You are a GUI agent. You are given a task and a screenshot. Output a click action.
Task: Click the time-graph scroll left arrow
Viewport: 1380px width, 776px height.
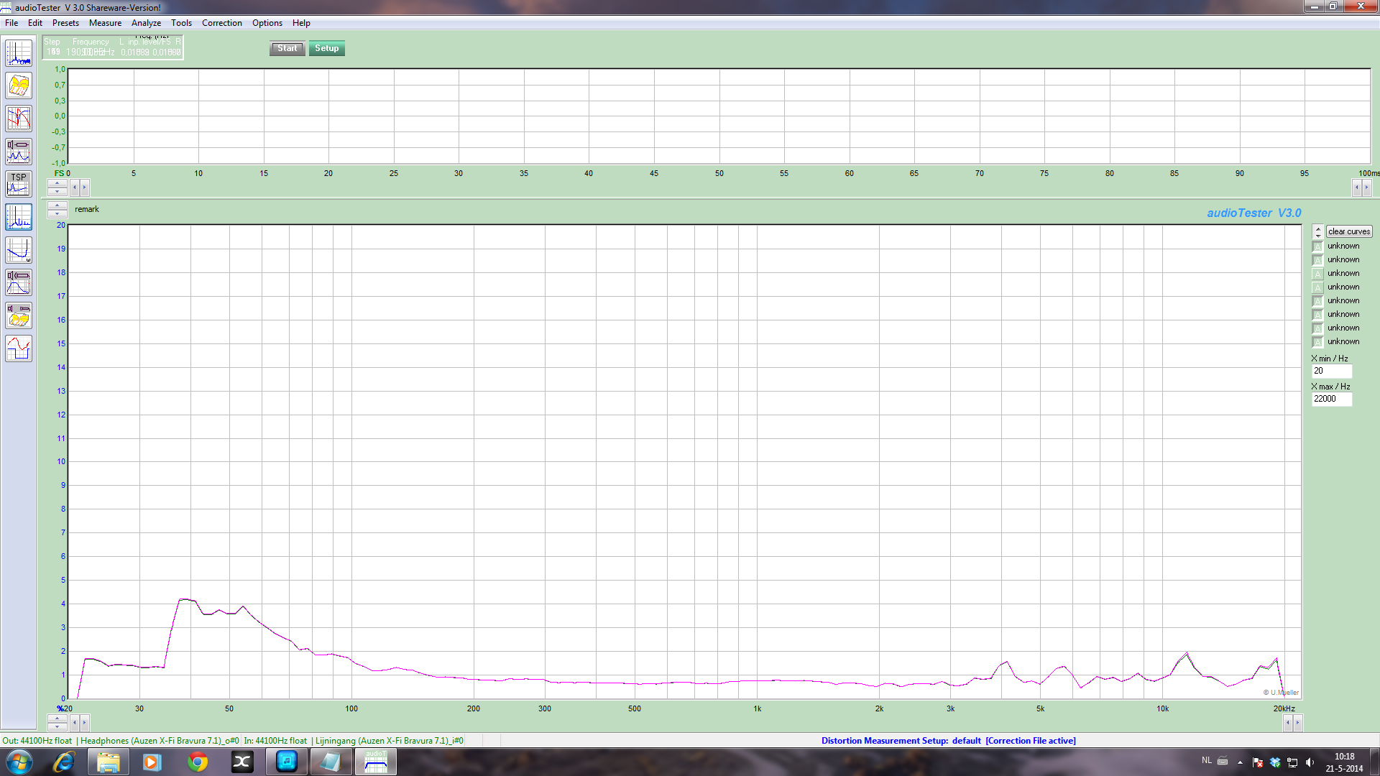(x=75, y=188)
